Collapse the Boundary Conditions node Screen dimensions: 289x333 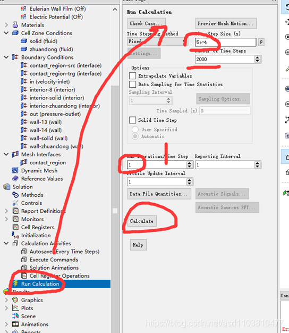click(6, 57)
